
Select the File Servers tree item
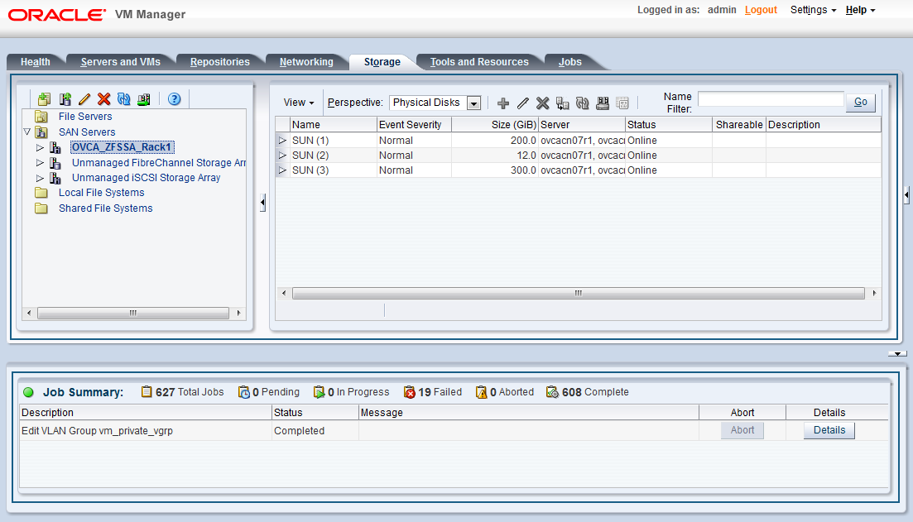(x=85, y=117)
